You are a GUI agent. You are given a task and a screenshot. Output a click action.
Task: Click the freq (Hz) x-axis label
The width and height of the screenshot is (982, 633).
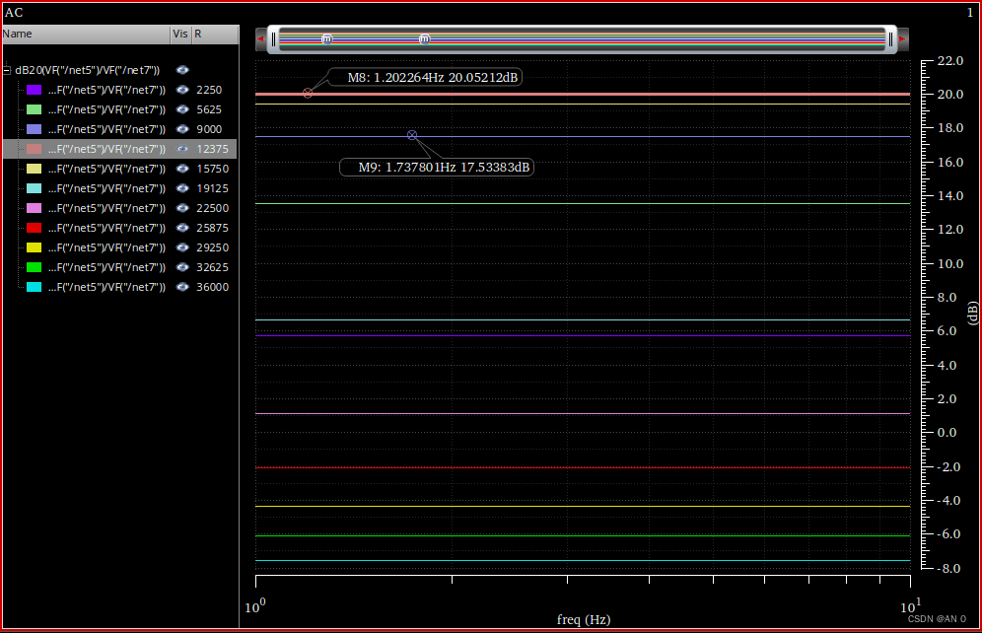coord(584,619)
